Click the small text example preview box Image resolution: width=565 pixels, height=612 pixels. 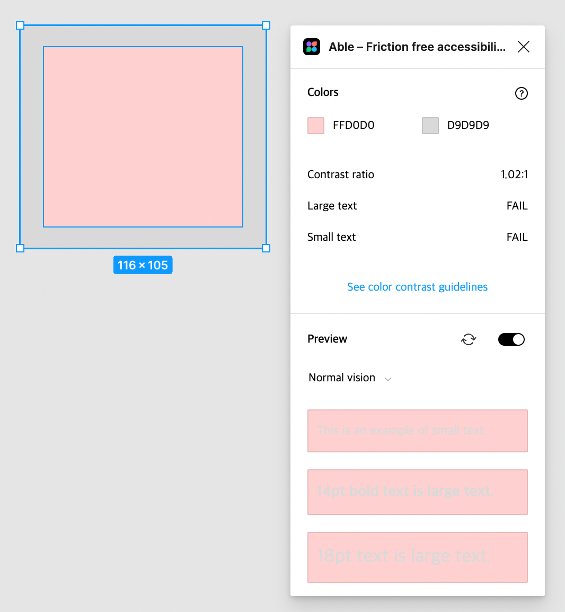click(x=418, y=431)
